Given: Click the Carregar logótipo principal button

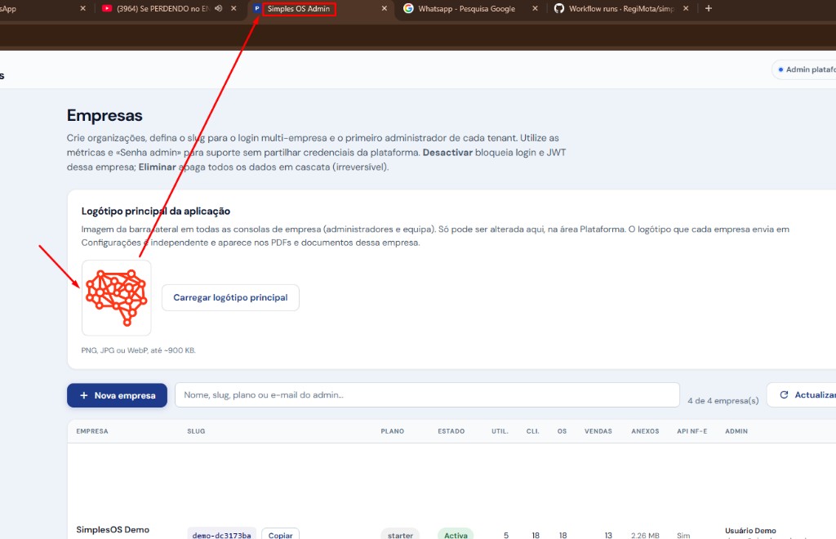Looking at the screenshot, I should (x=230, y=298).
